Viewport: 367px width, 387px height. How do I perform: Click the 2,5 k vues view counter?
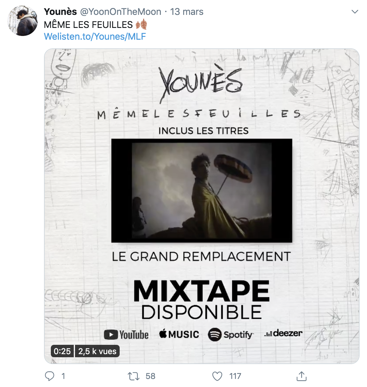[x=97, y=351]
